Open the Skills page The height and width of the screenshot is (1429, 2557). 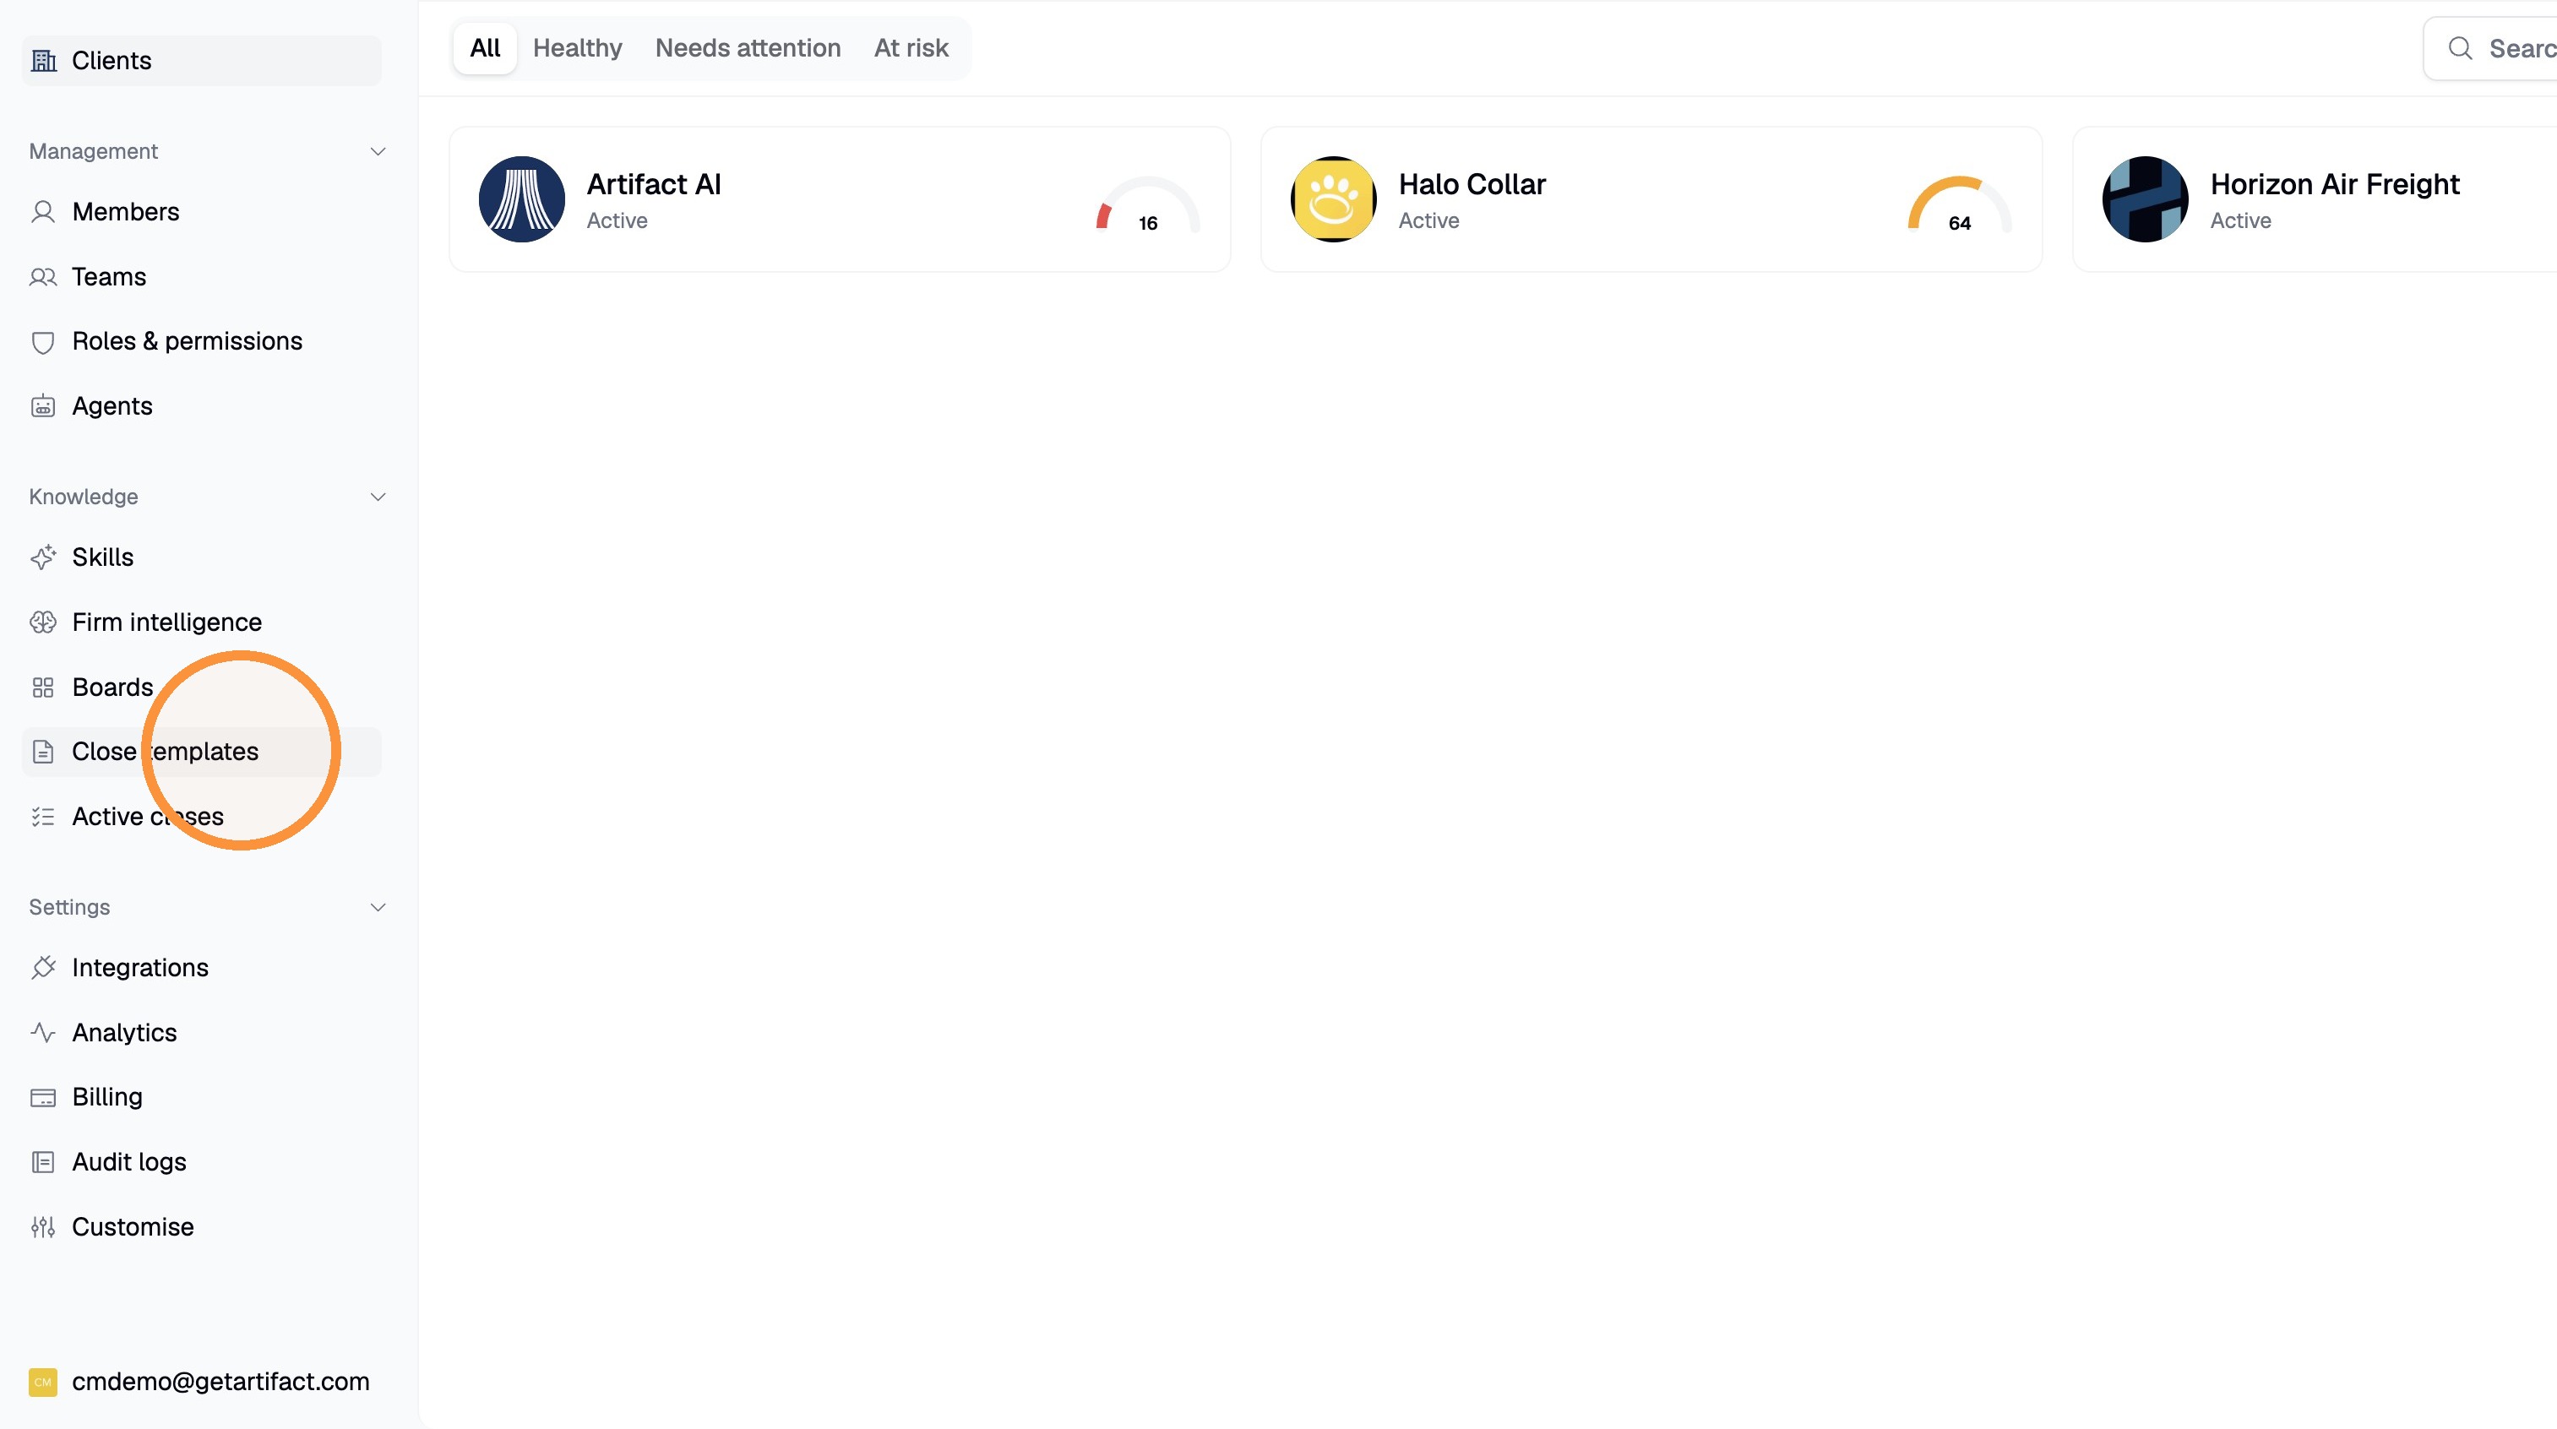pos(202,557)
